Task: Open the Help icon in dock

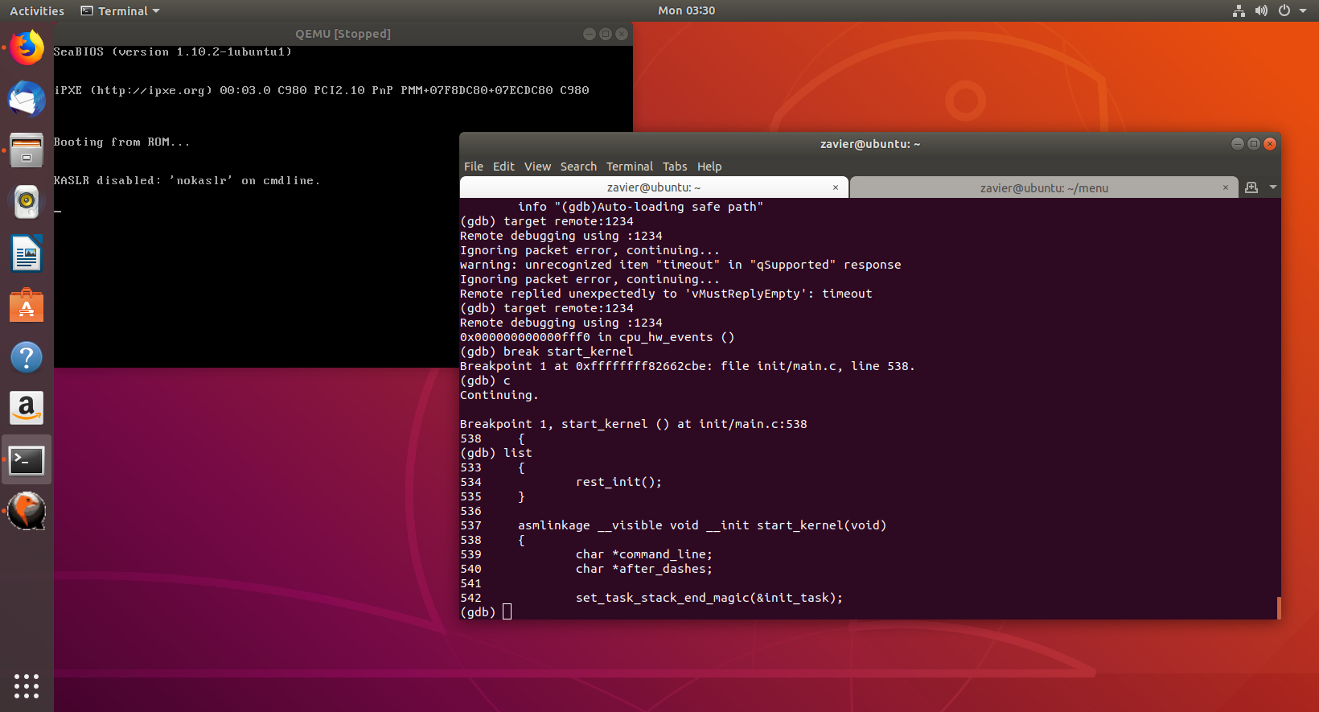Action: coord(27,357)
